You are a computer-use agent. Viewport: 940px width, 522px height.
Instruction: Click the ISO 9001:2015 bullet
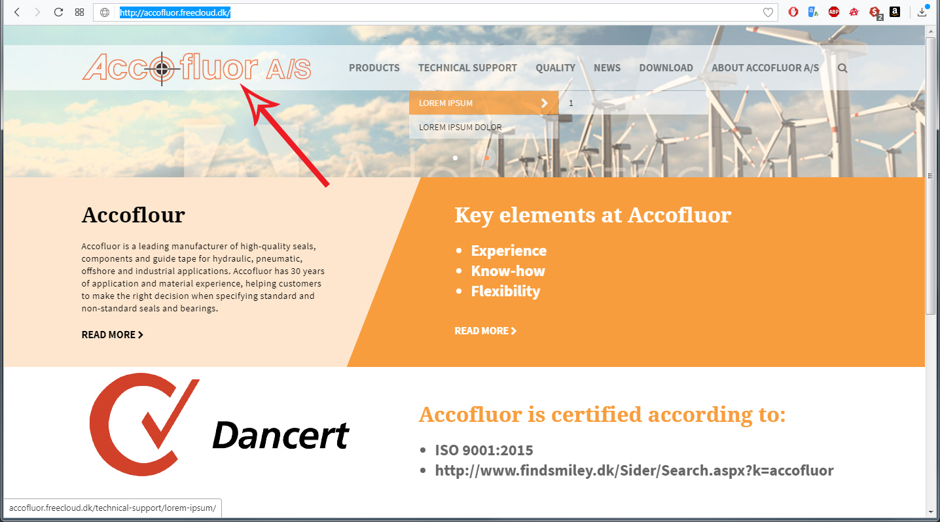click(x=484, y=450)
